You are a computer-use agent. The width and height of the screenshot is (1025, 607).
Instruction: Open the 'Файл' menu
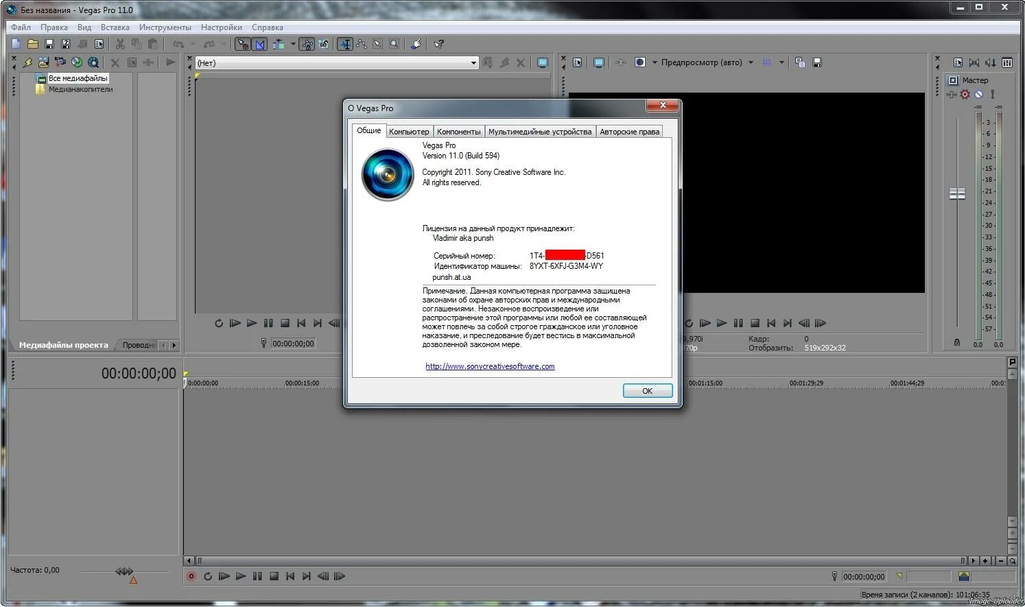[21, 27]
